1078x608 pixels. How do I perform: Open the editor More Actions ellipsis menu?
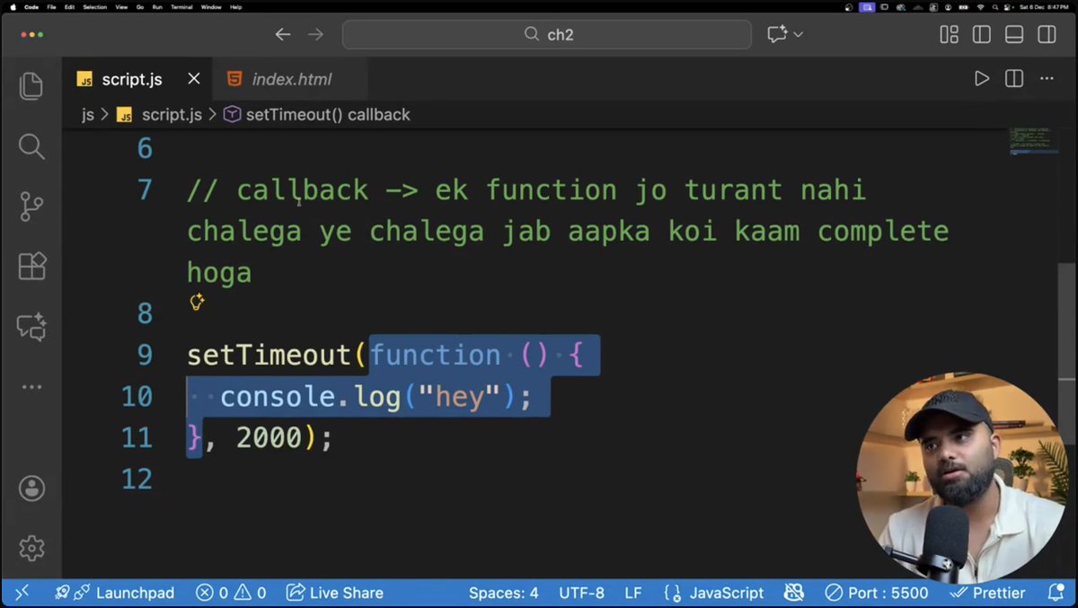point(1047,79)
